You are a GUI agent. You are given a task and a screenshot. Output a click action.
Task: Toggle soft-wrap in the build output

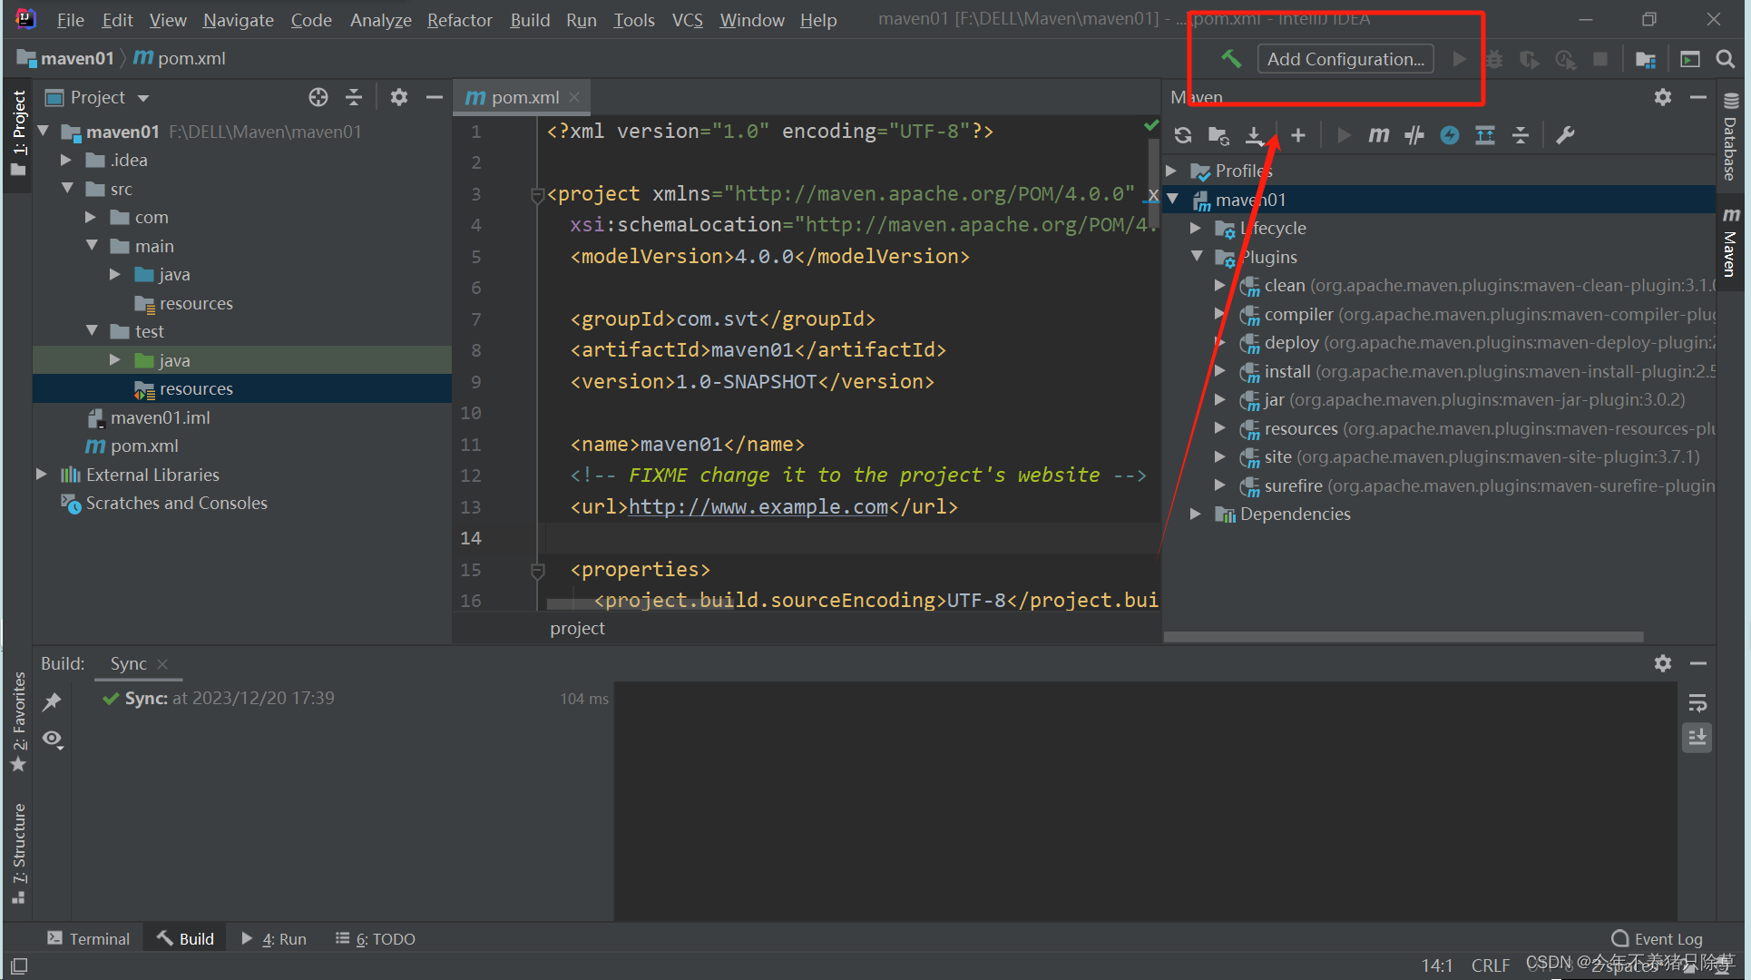click(1697, 702)
